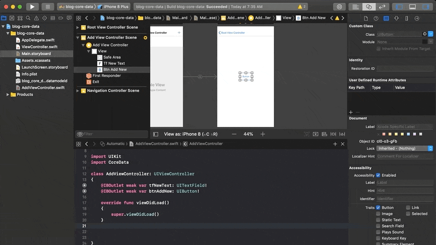Screen dimensions: 436x245
Task: Open the Breakpoint navigator
Action: pyautogui.click(x=60, y=18)
